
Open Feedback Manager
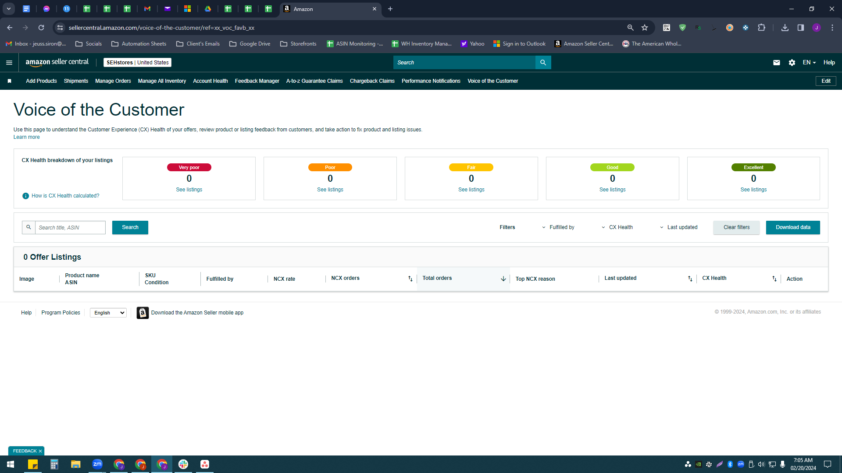click(x=257, y=81)
